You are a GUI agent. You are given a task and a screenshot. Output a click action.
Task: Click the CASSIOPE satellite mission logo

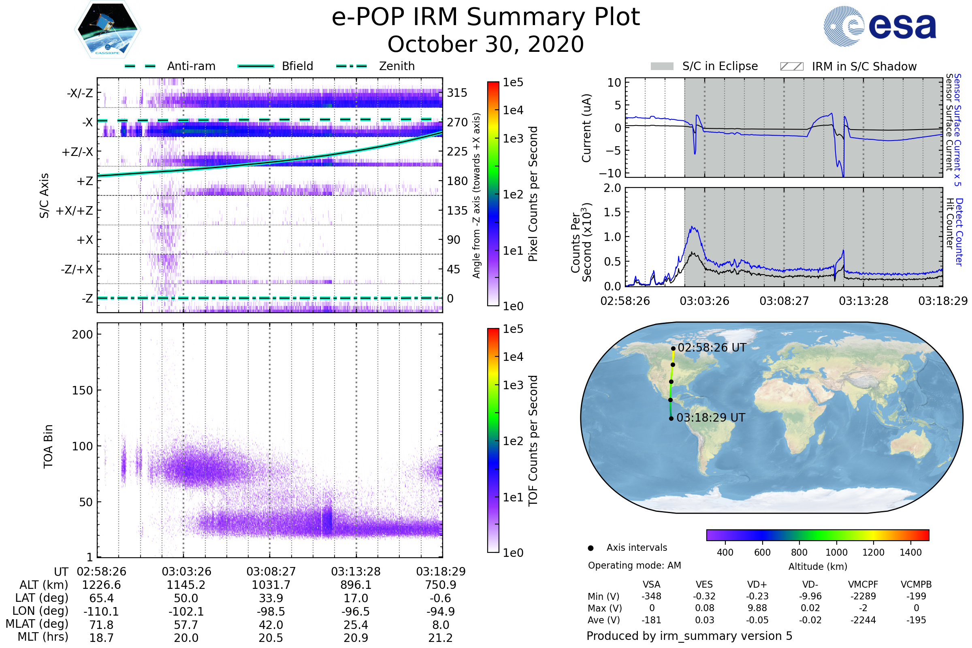click(107, 30)
